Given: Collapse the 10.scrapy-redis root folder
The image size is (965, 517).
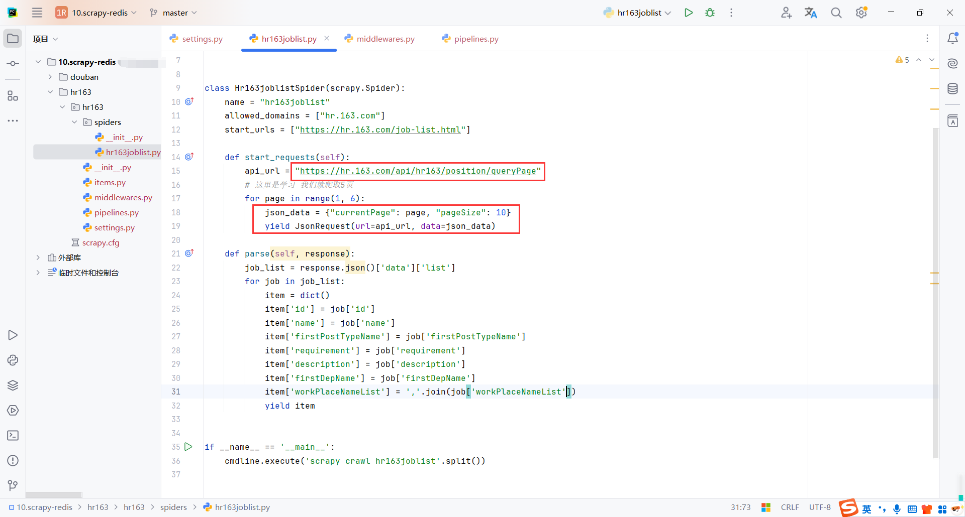Looking at the screenshot, I should (38, 62).
